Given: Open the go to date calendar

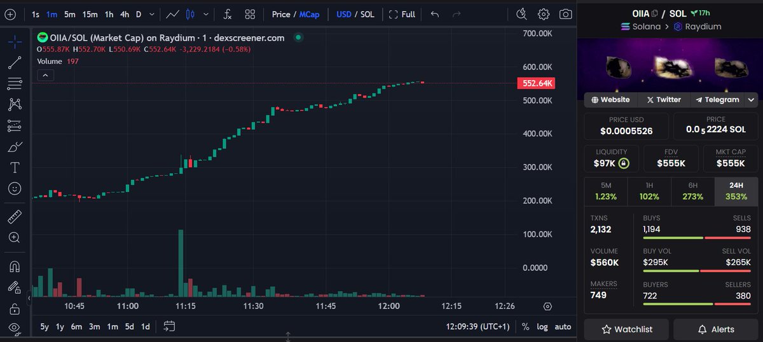Looking at the screenshot, I should pyautogui.click(x=169, y=327).
